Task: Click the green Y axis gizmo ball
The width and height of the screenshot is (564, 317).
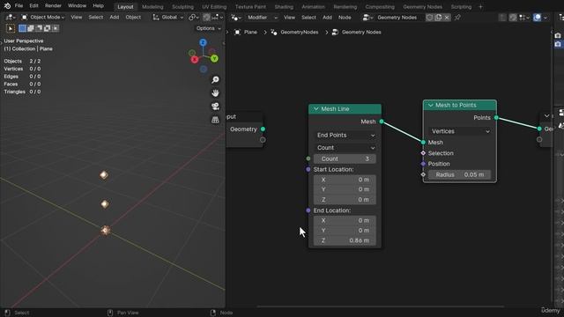Action: point(214,58)
